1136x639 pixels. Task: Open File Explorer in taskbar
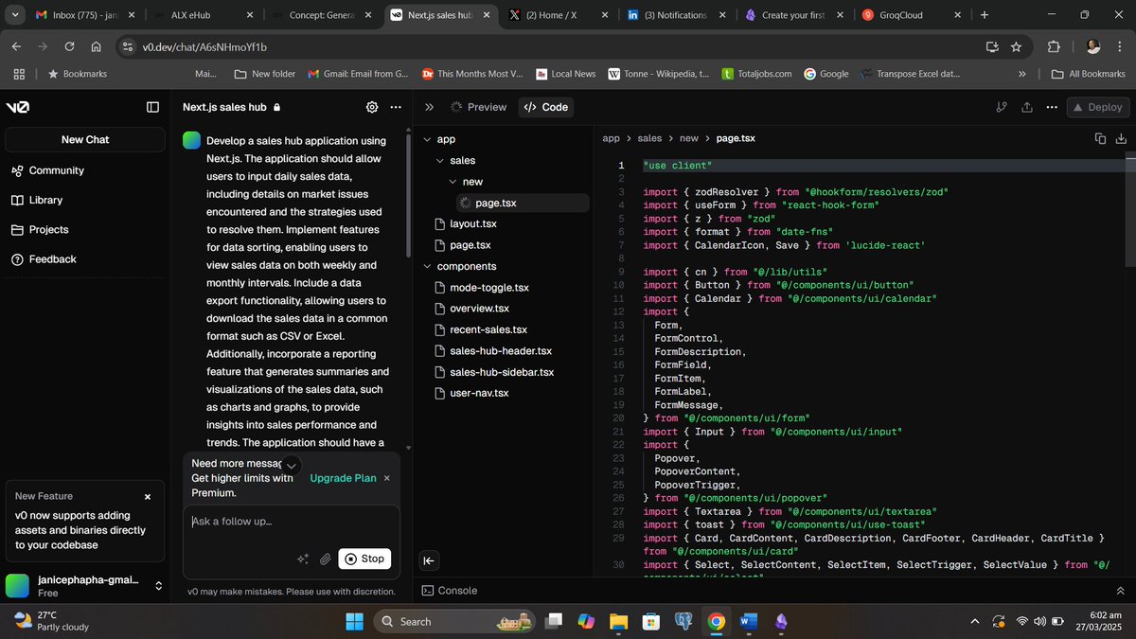[x=618, y=621]
